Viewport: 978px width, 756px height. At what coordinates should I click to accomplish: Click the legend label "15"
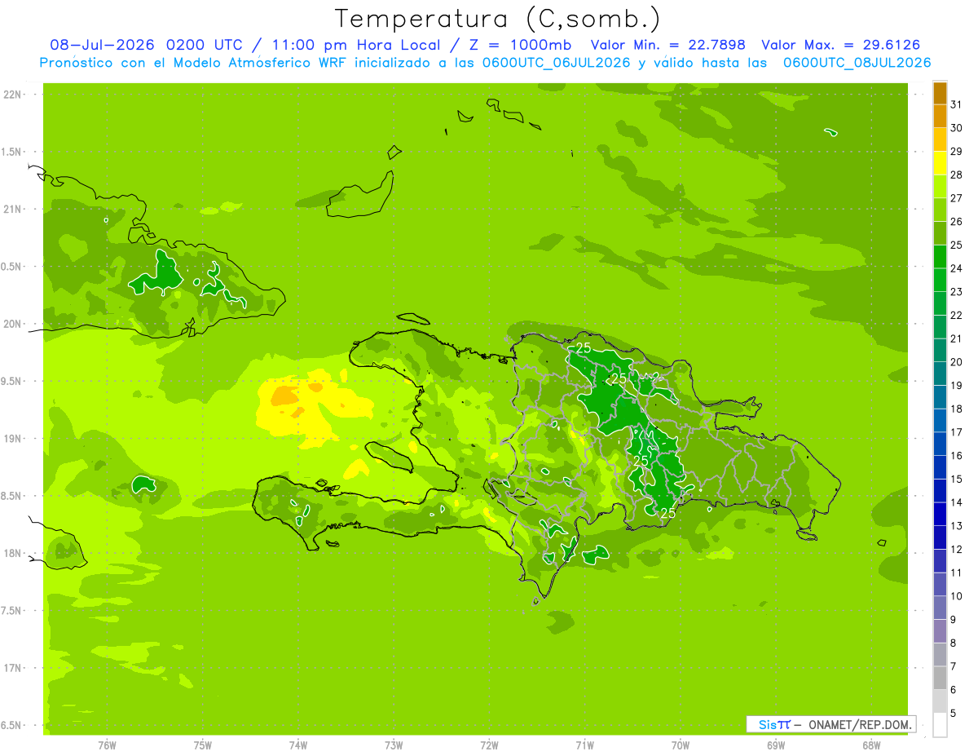pyautogui.click(x=957, y=479)
